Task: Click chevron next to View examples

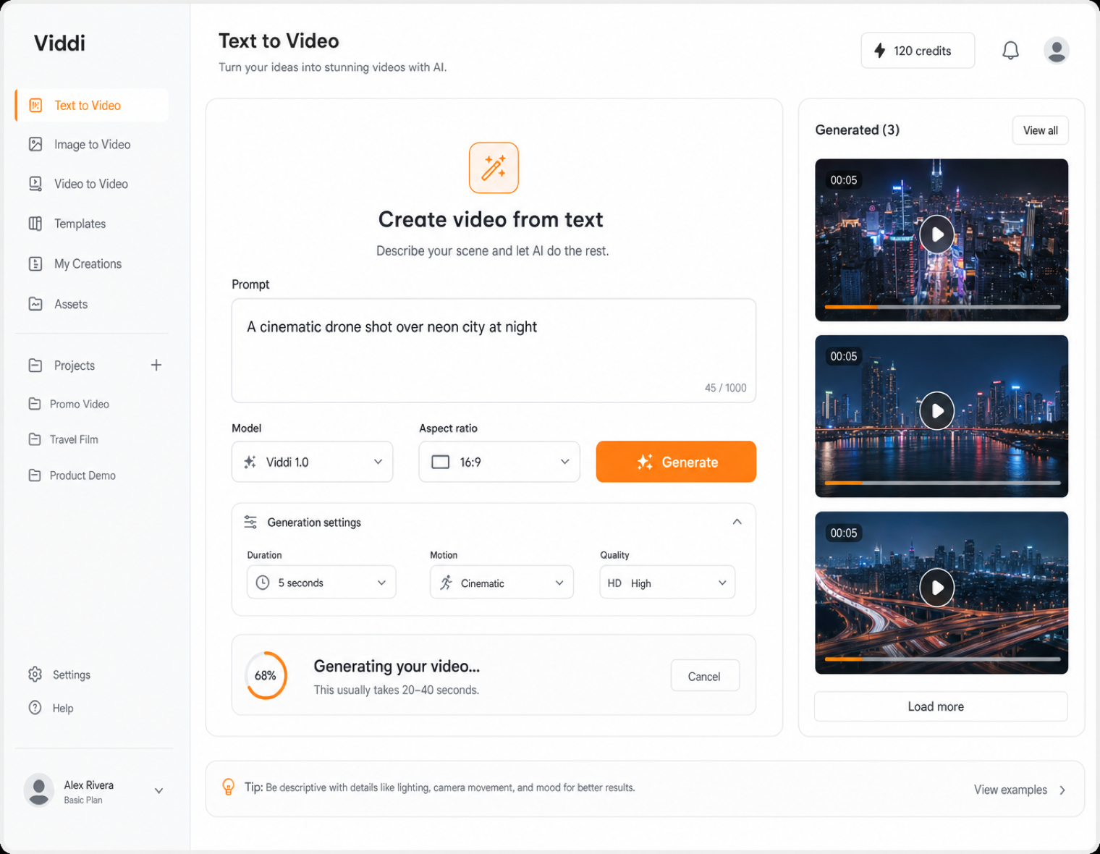Action: click(x=1062, y=790)
